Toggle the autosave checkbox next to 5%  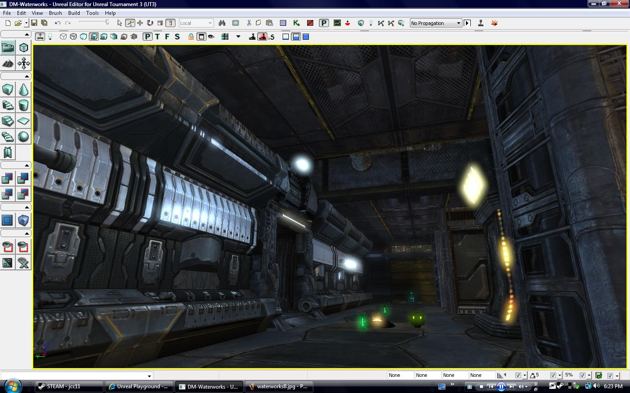(583, 375)
